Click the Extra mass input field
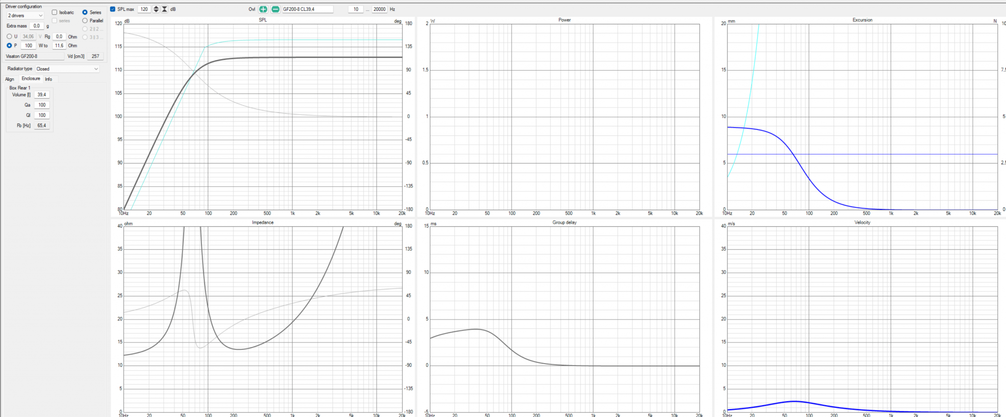 pos(36,26)
